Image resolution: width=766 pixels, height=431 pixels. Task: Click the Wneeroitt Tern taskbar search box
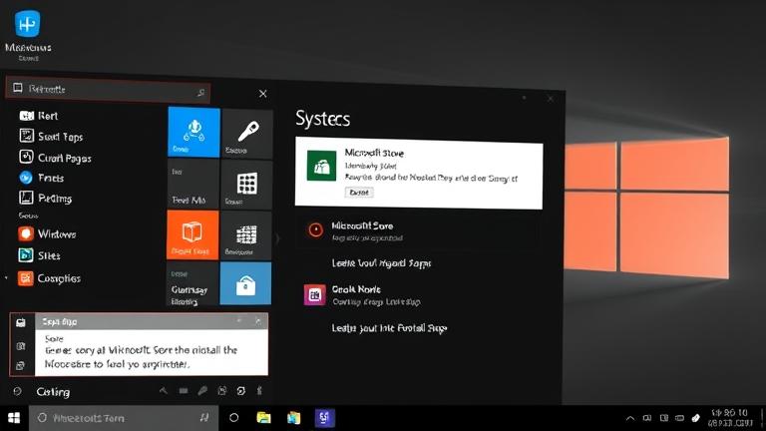point(123,418)
